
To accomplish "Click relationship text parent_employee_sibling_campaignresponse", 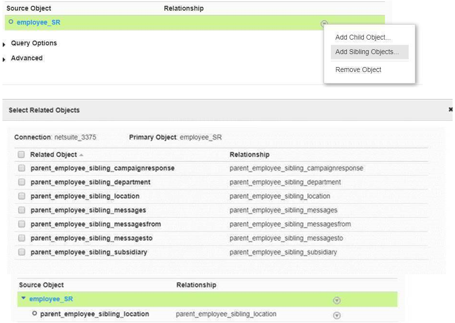I will pyautogui.click(x=296, y=168).
